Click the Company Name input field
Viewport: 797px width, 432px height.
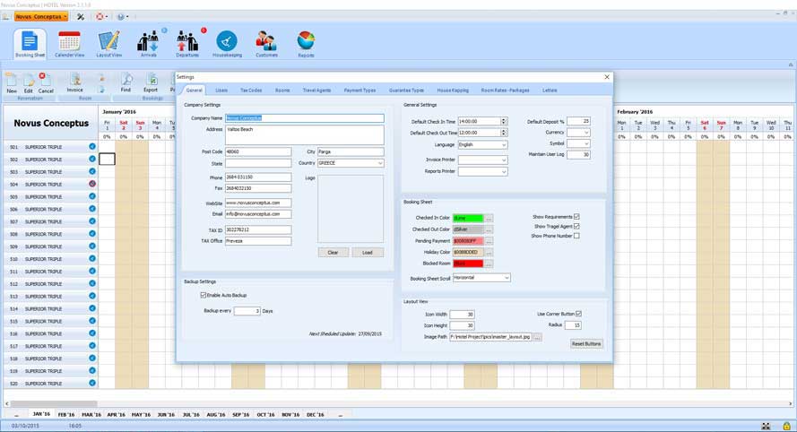tap(305, 118)
